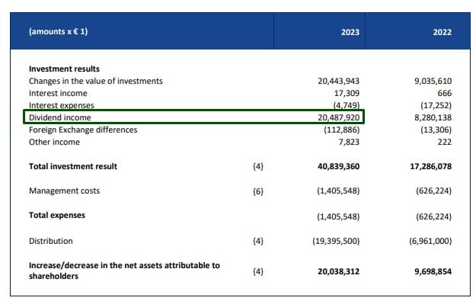Click note (4) beside Distribution

coord(258,241)
